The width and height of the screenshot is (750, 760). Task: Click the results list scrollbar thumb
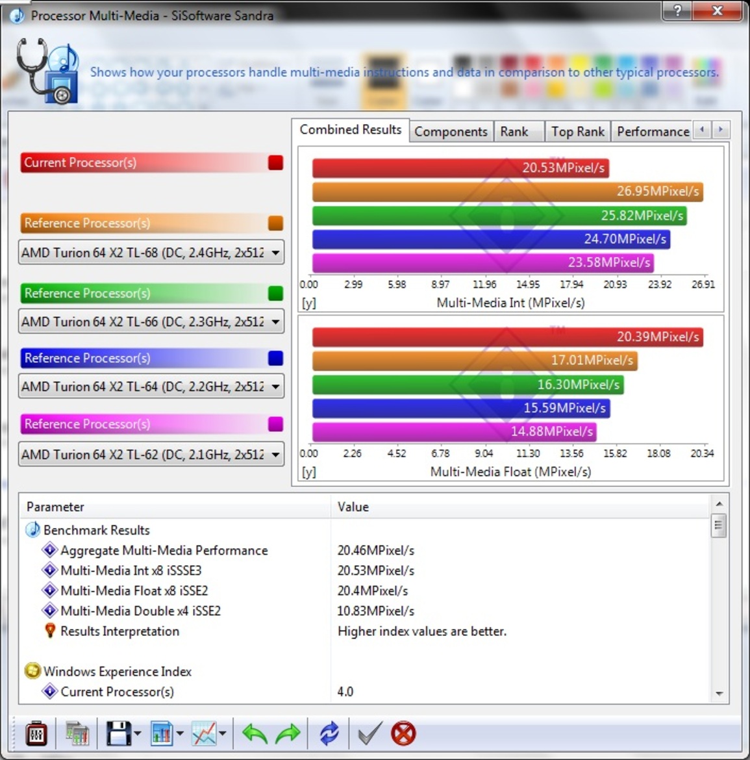click(719, 526)
